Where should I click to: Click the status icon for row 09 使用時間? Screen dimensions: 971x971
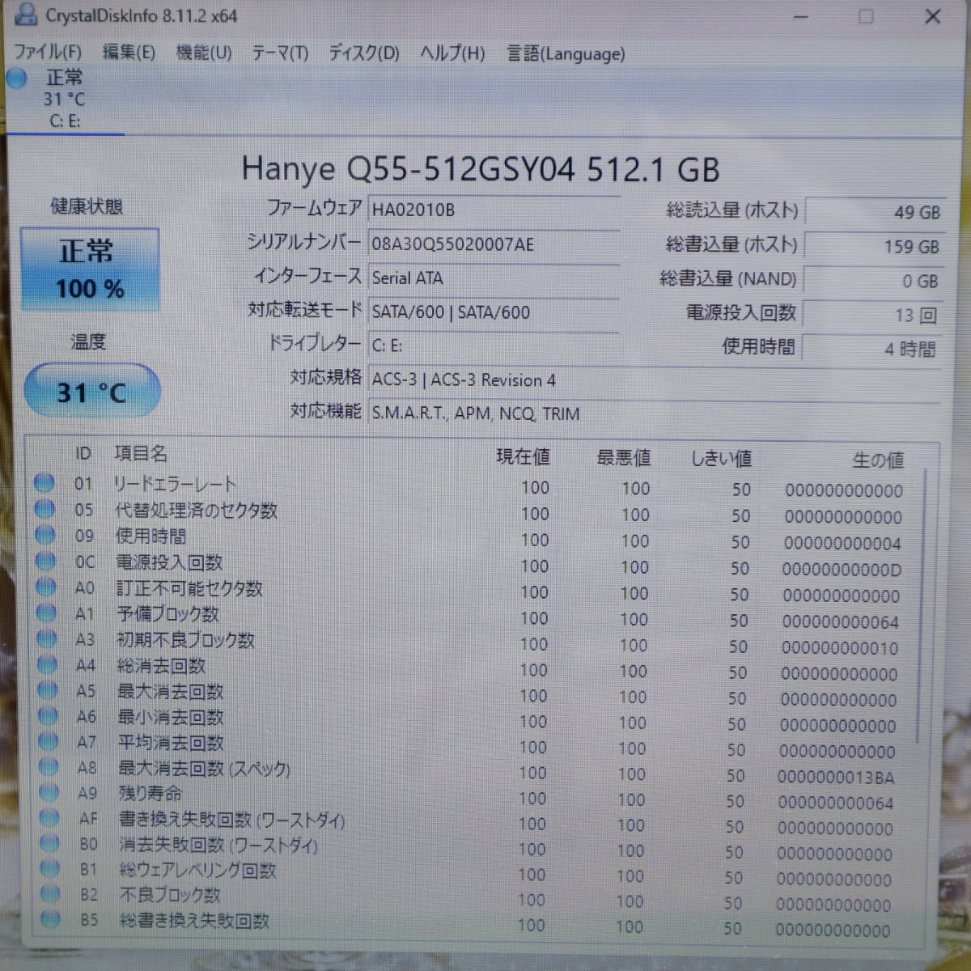click(45, 535)
